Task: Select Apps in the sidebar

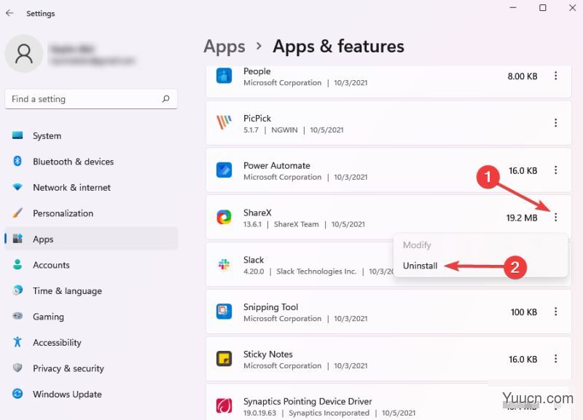Action: pyautogui.click(x=91, y=239)
